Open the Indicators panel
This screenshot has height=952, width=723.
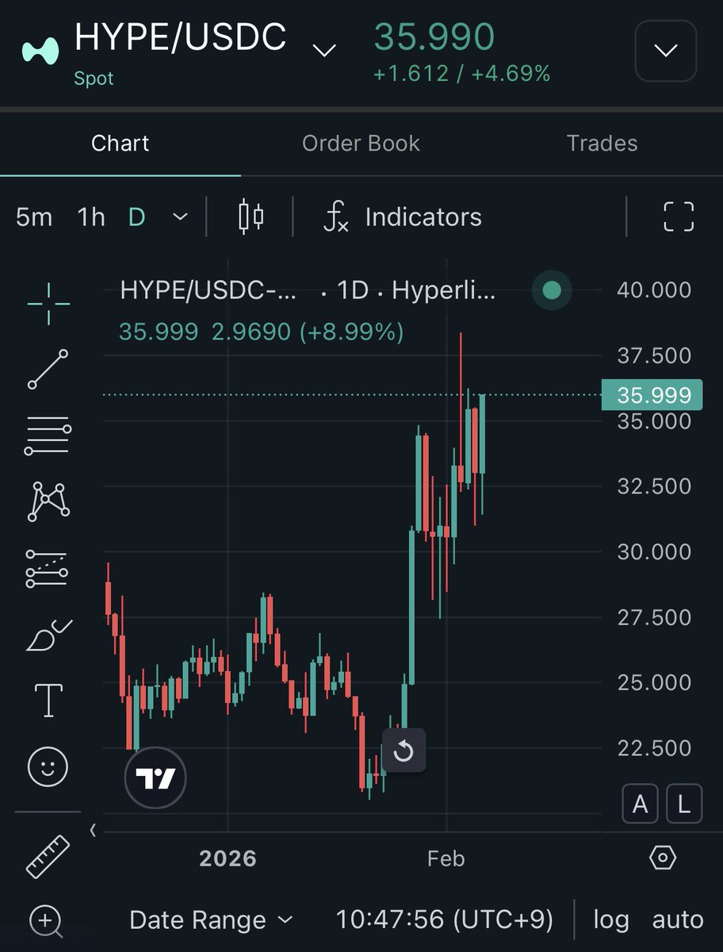[403, 217]
